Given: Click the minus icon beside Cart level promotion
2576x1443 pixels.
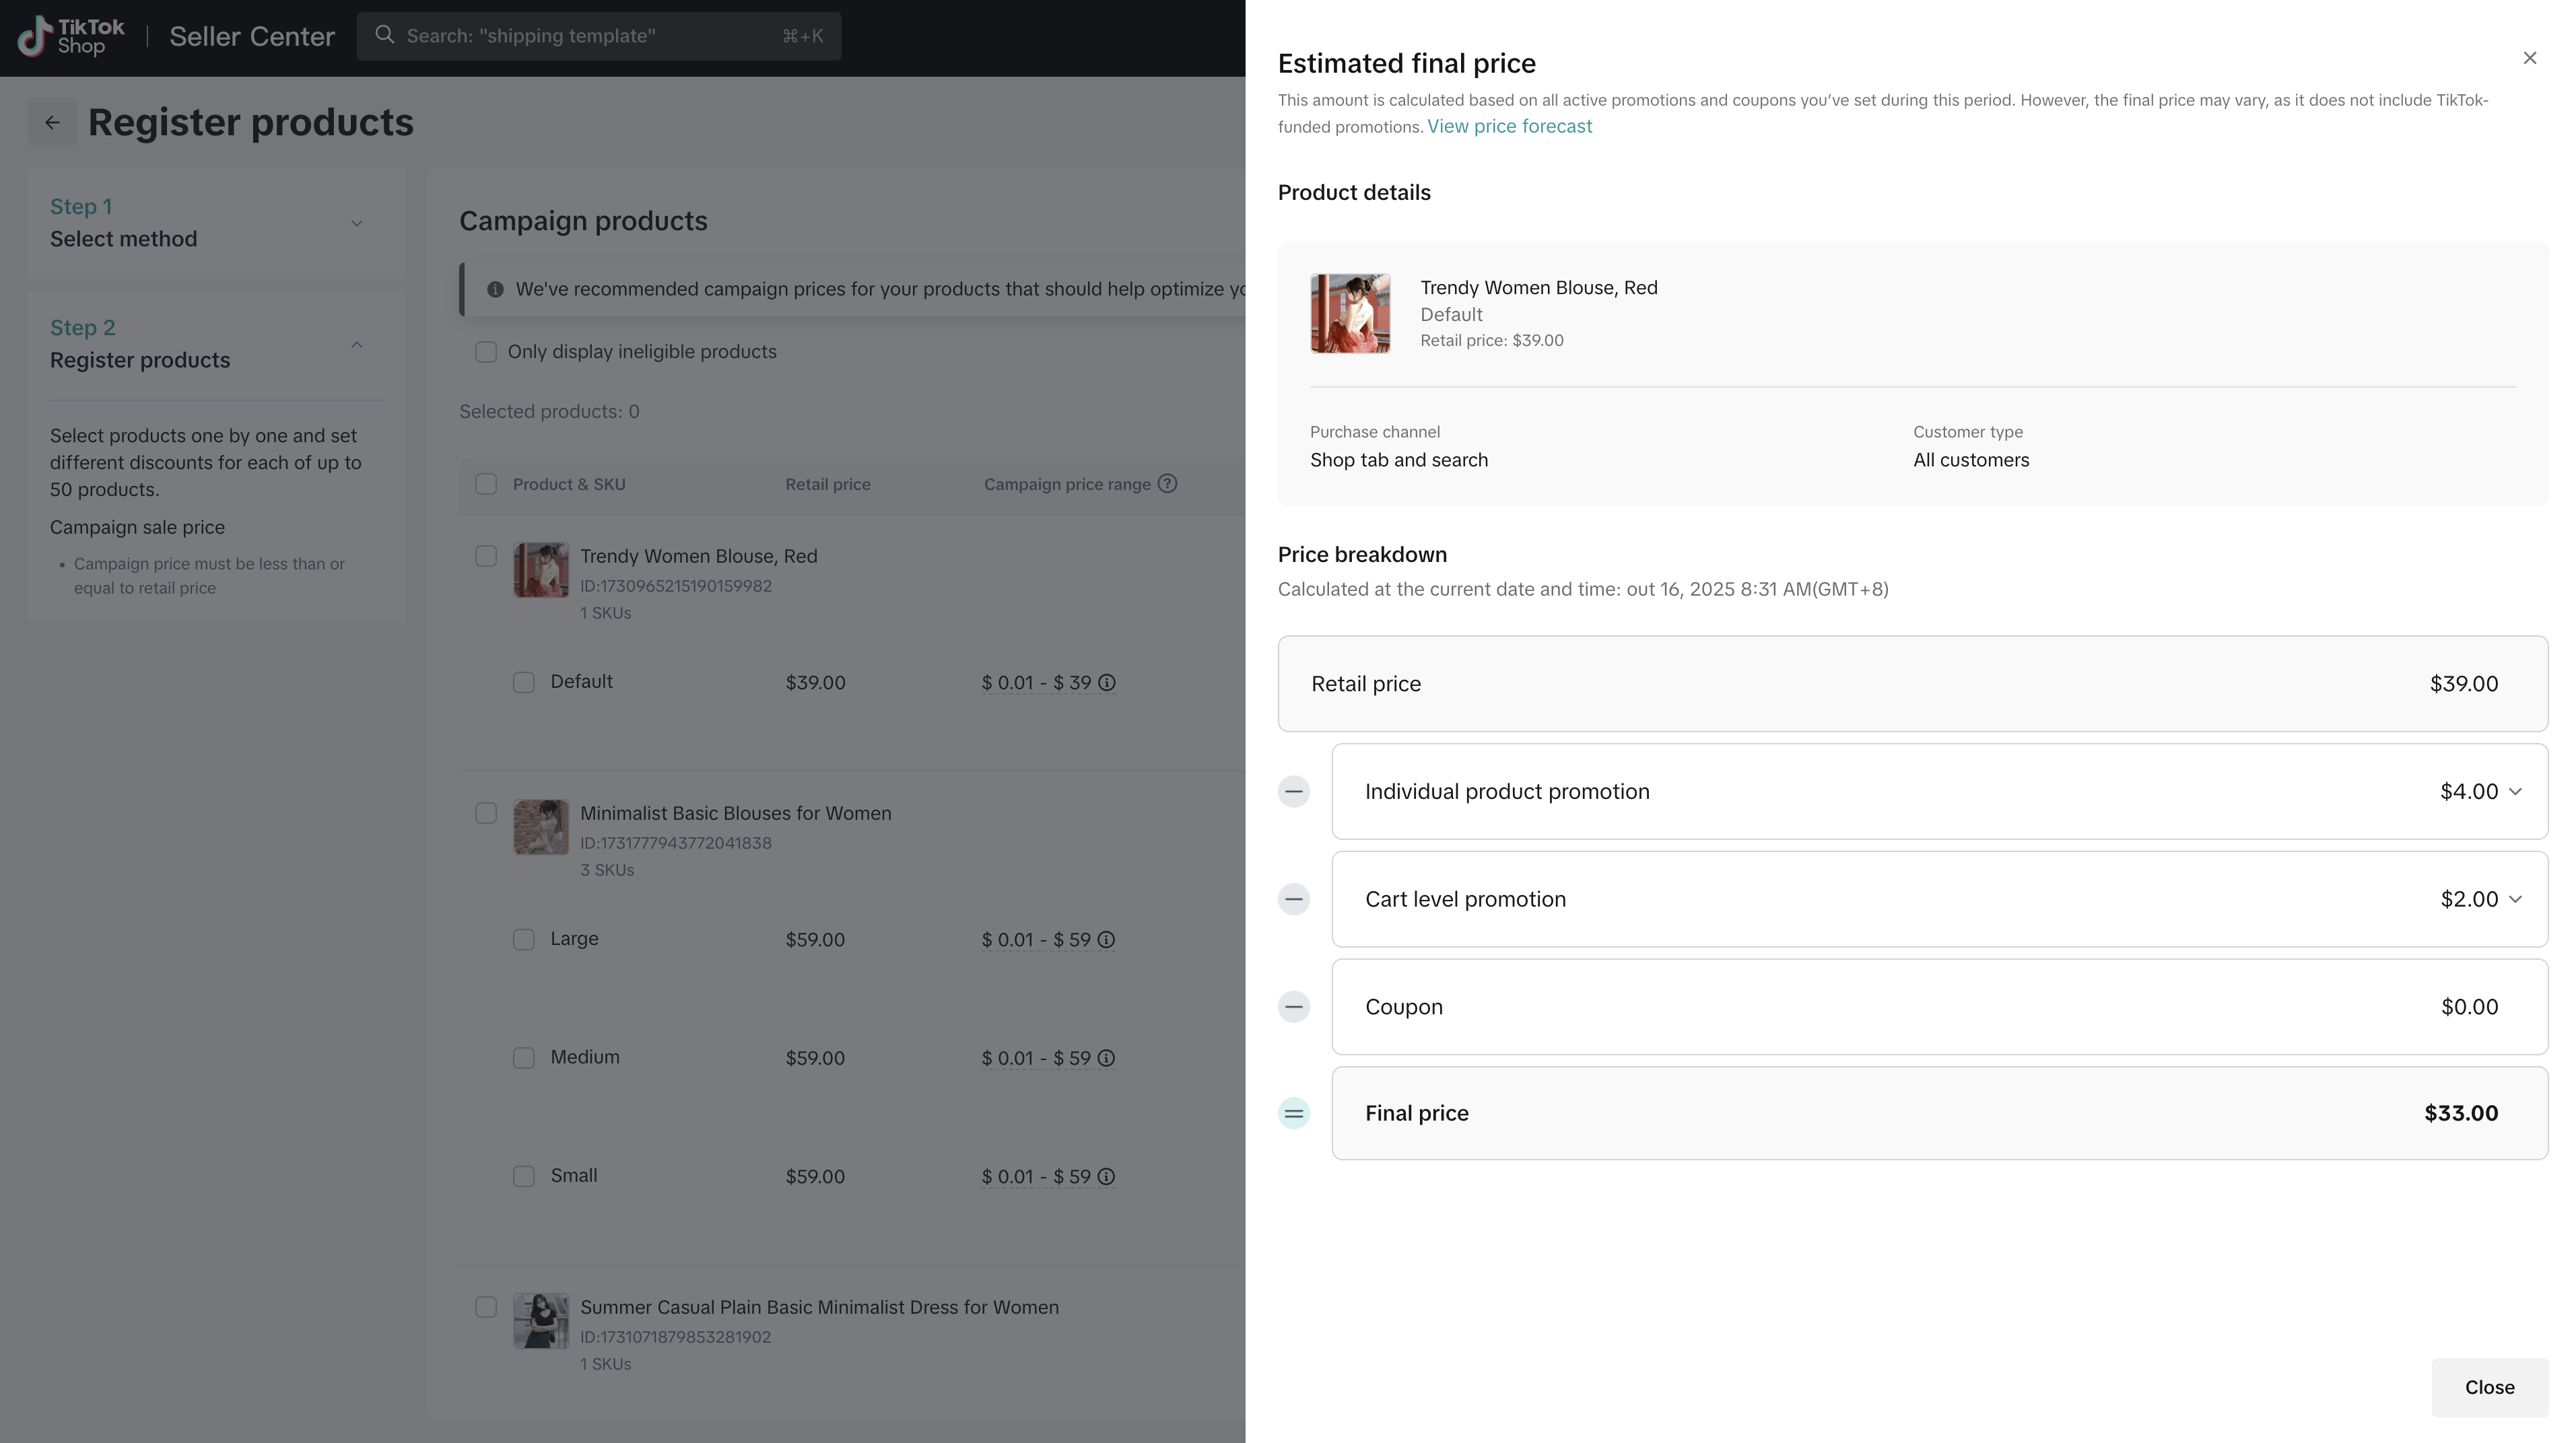Looking at the screenshot, I should [x=1294, y=899].
